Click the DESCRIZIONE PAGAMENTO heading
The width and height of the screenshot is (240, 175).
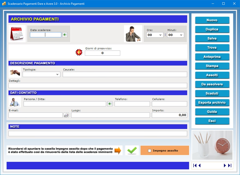[98, 63]
